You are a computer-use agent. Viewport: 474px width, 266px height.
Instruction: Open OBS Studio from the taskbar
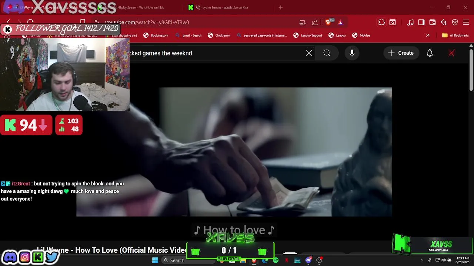(x=319, y=260)
